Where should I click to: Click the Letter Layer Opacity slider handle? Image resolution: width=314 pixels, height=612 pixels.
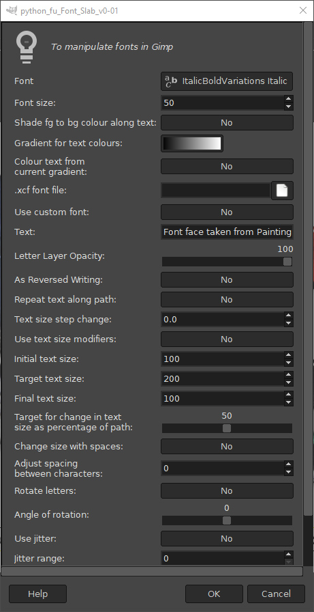coord(287,262)
